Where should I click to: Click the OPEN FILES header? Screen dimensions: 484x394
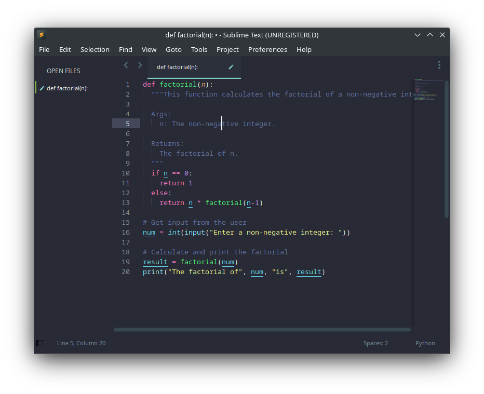[x=63, y=71]
